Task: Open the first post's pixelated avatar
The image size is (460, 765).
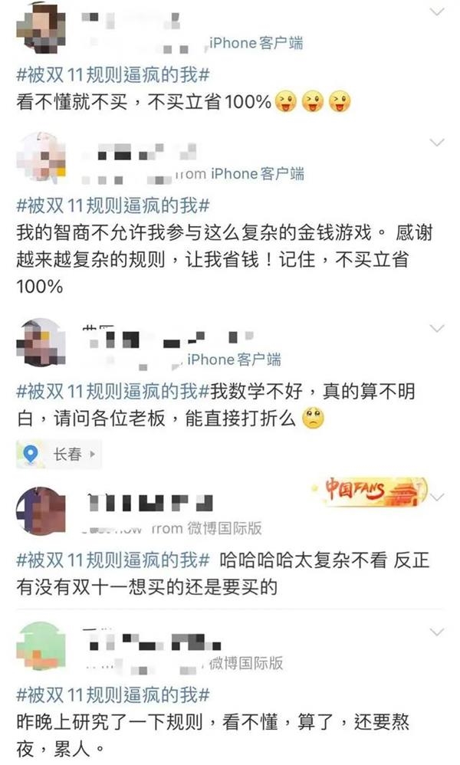Action: pos(41,28)
